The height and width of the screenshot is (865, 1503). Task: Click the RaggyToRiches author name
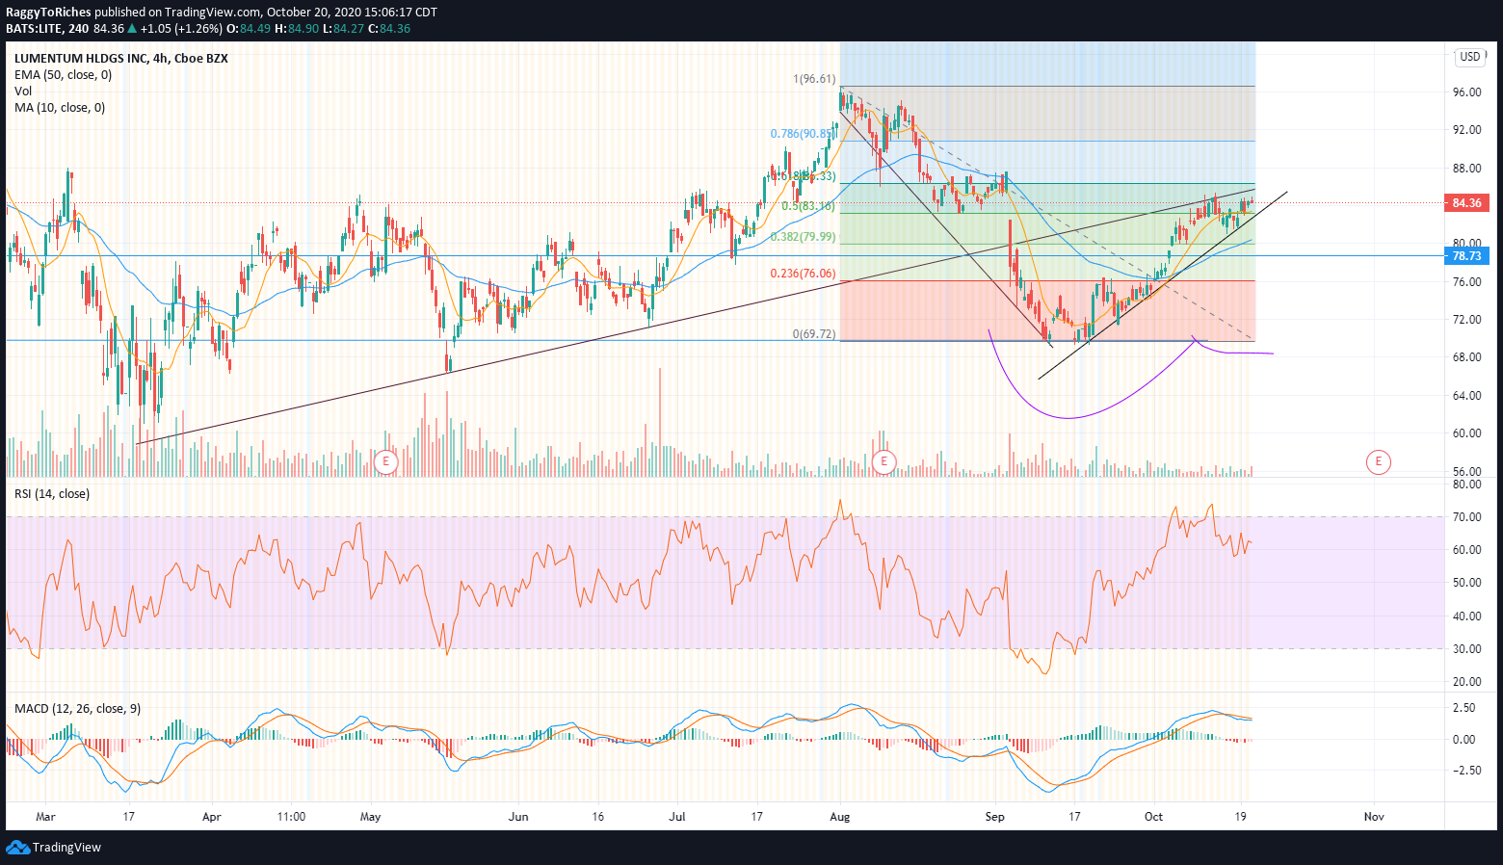tap(48, 13)
